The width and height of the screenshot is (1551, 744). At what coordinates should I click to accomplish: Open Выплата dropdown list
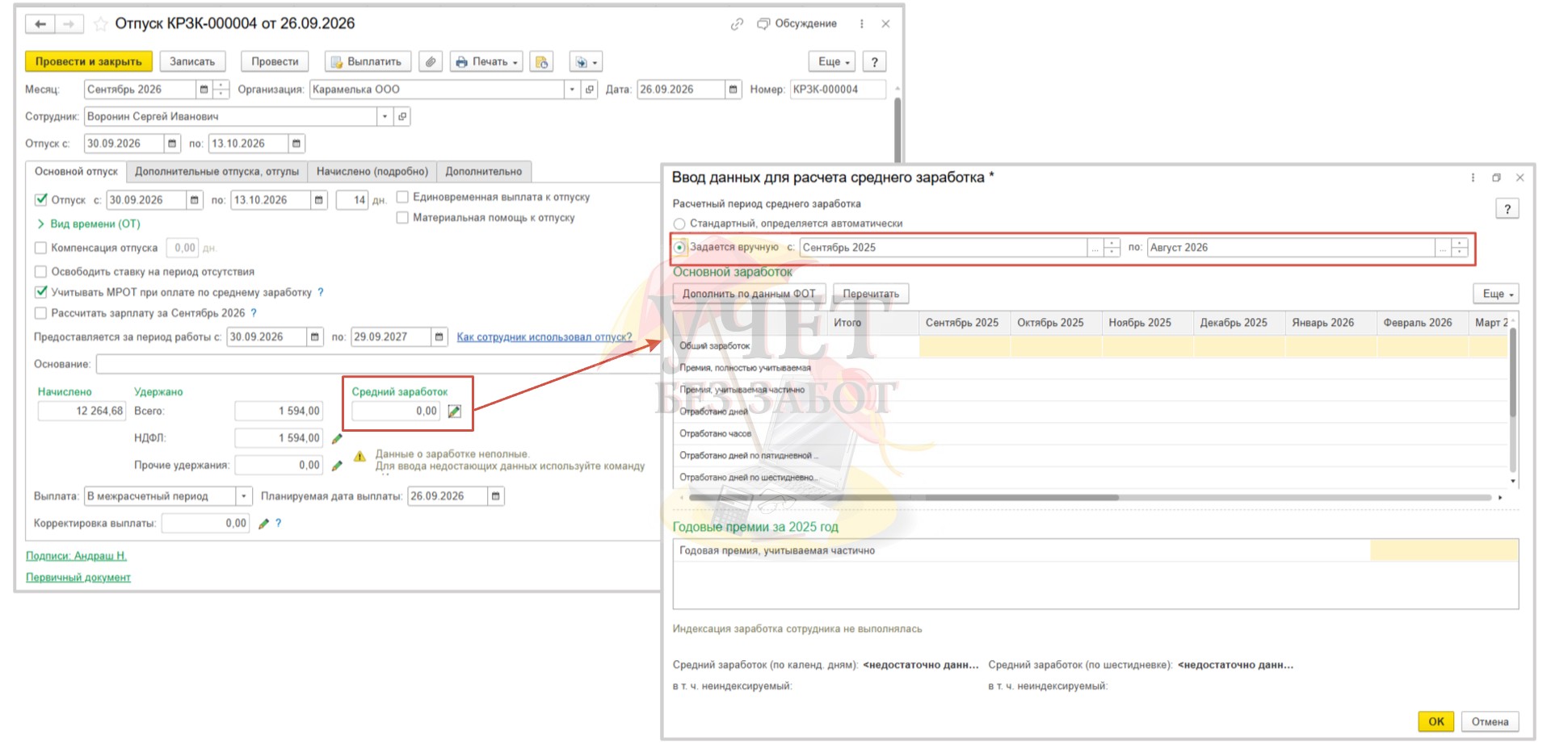click(244, 496)
